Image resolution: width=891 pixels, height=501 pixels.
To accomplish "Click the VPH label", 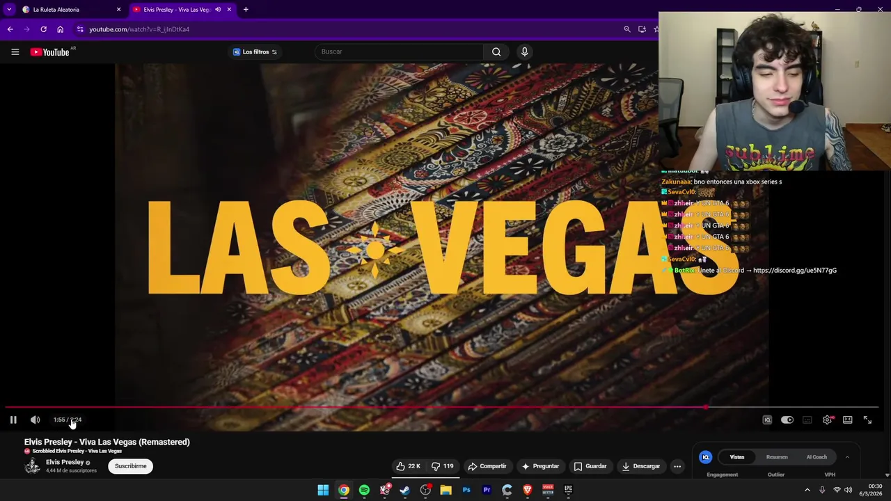I will pyautogui.click(x=830, y=475).
